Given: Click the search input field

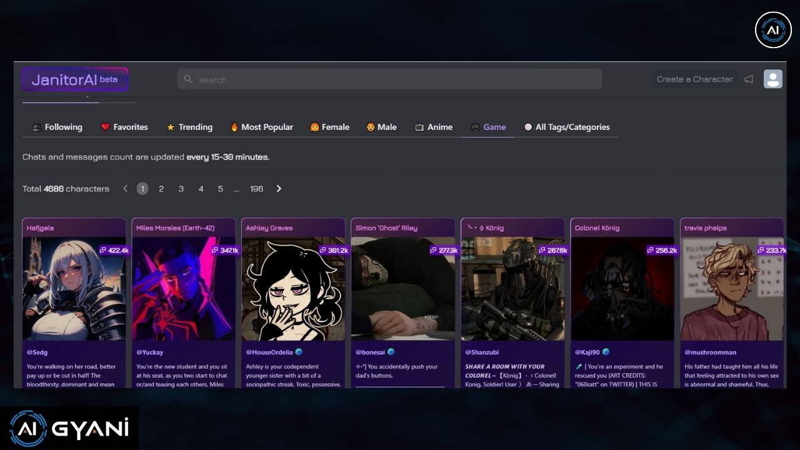Looking at the screenshot, I should click(x=390, y=79).
